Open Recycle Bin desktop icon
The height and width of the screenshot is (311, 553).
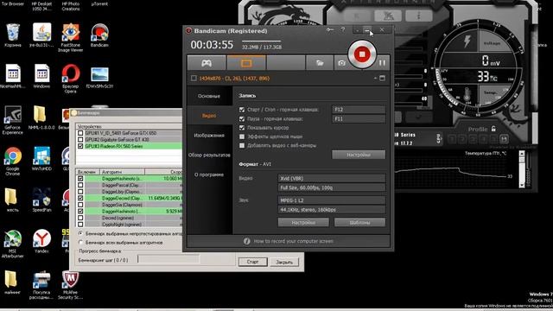click(13, 35)
